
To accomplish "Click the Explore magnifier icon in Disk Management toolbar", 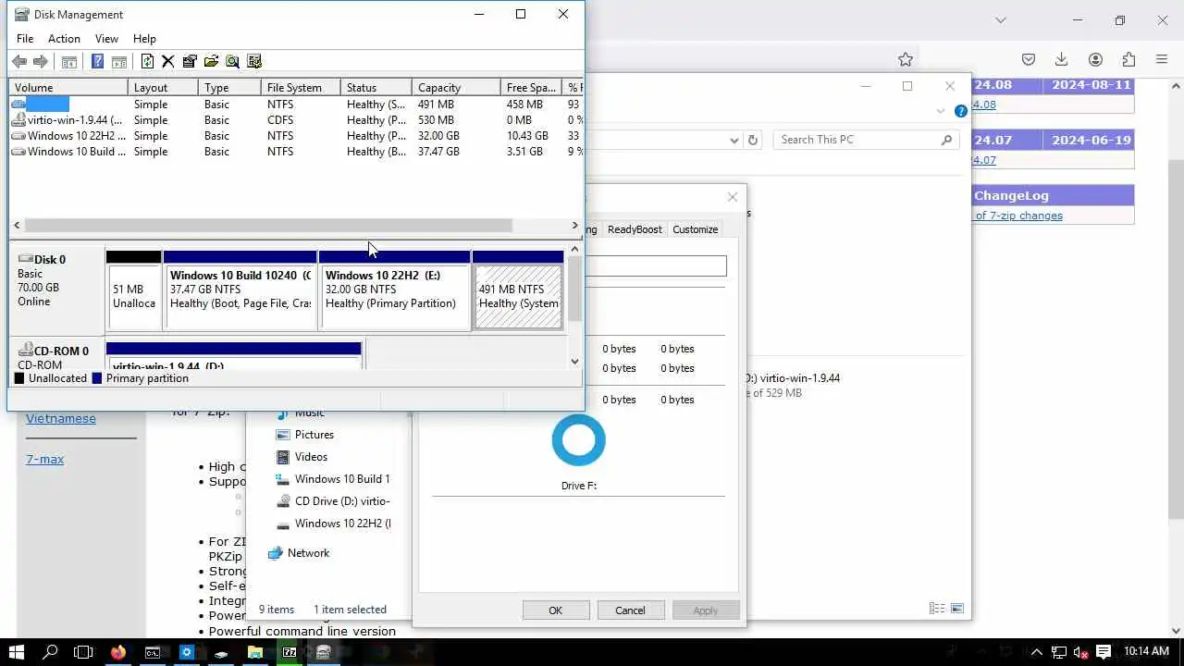I will pyautogui.click(x=232, y=61).
